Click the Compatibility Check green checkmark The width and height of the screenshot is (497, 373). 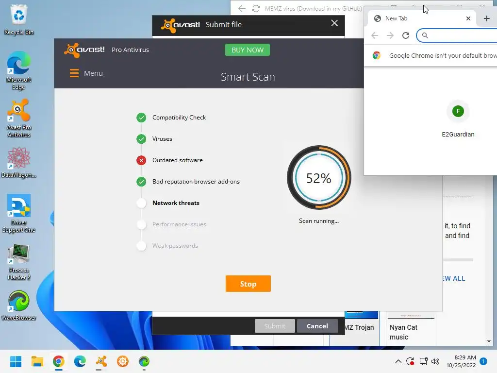pyautogui.click(x=141, y=118)
